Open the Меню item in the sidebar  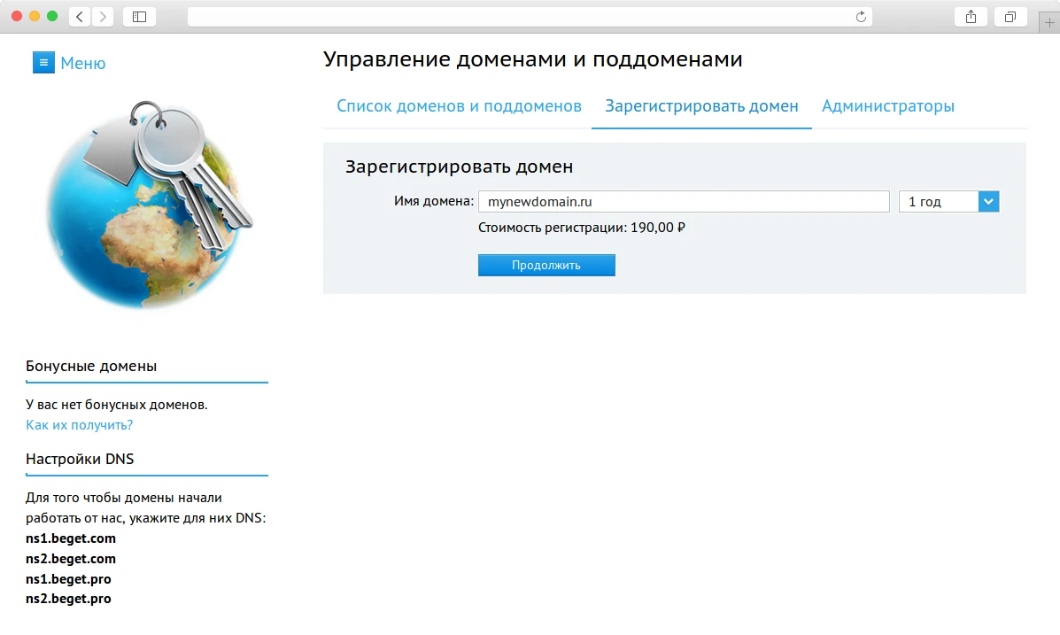pos(82,62)
